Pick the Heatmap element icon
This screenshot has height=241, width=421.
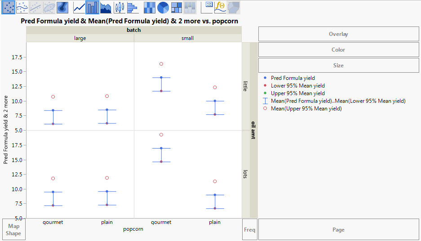(150, 7)
